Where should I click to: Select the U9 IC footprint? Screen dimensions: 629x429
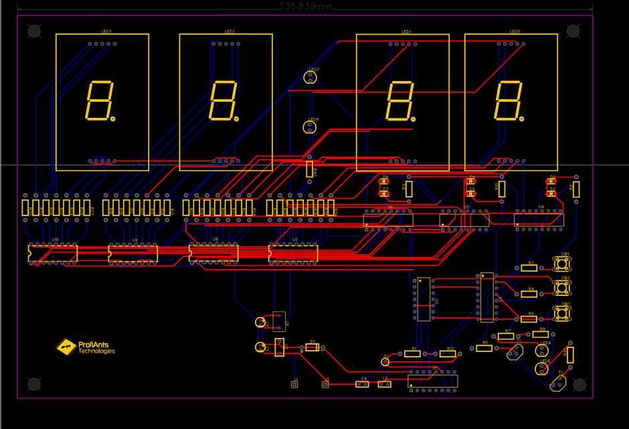pyautogui.click(x=132, y=254)
